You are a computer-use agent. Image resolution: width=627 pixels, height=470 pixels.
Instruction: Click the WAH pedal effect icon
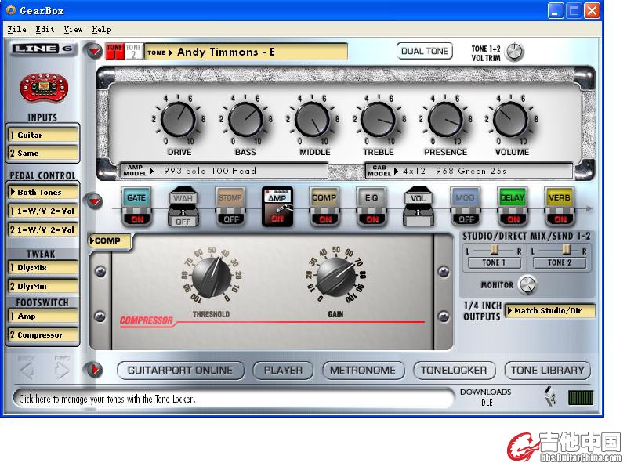[183, 206]
